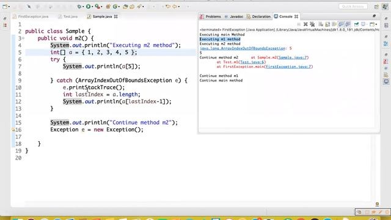Click the Open Perspective icon

tap(376, 7)
